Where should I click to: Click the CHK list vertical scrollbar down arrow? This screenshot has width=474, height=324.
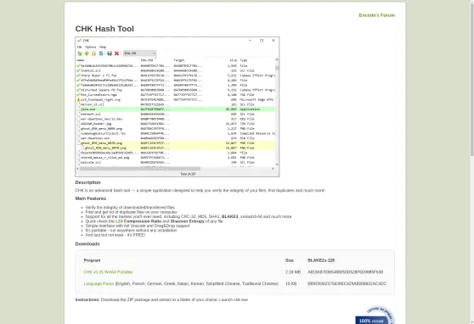(277, 165)
